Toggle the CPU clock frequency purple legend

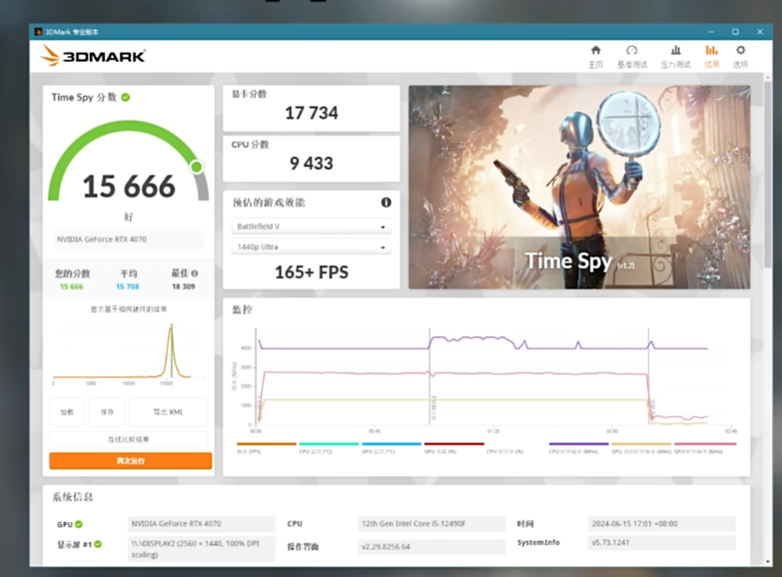coord(578,446)
